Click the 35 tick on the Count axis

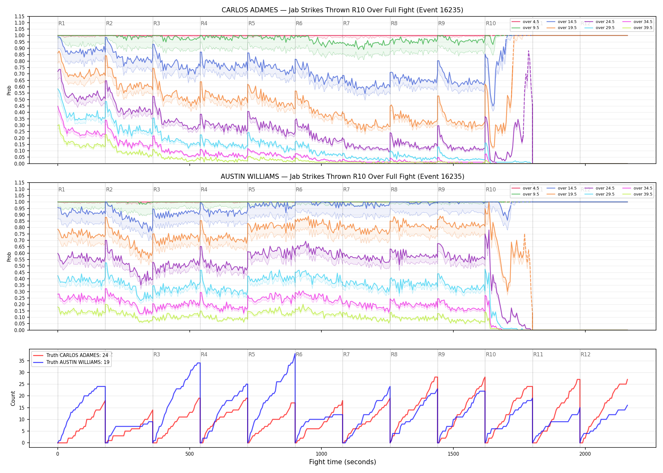pos(22,361)
